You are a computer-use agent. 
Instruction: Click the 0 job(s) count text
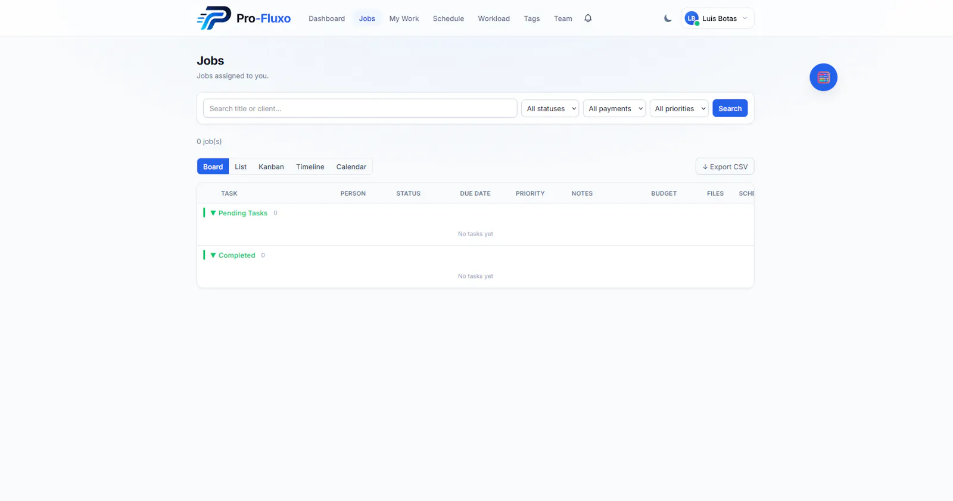click(x=209, y=142)
